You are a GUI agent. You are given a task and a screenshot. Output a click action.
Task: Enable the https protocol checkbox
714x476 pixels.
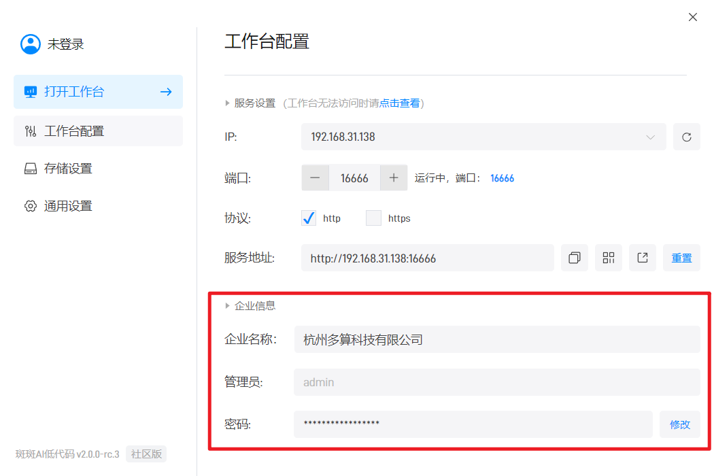373,218
